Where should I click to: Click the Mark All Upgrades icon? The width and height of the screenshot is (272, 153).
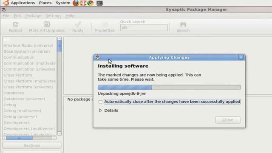coord(47,24)
